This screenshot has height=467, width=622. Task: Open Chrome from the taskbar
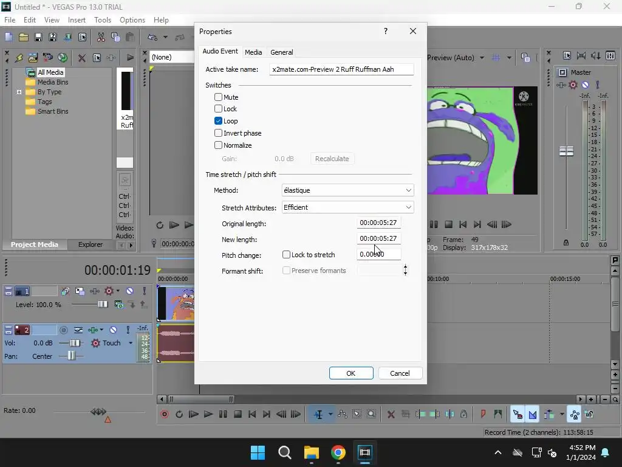click(x=338, y=452)
